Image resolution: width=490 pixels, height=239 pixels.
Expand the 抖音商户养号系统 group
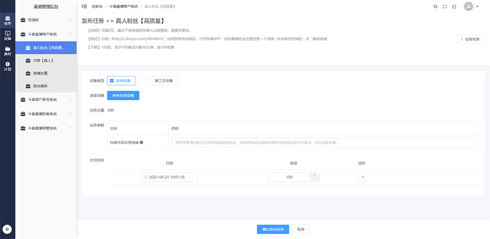(x=46, y=100)
